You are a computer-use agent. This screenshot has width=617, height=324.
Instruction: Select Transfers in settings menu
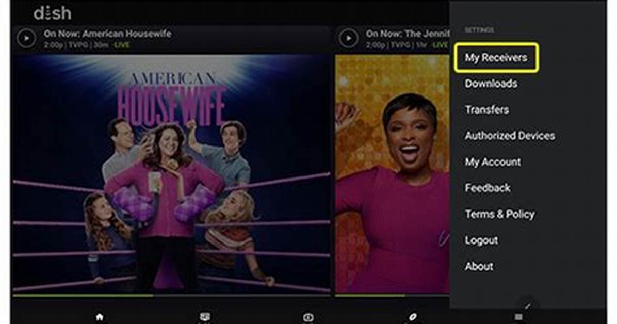(x=487, y=109)
